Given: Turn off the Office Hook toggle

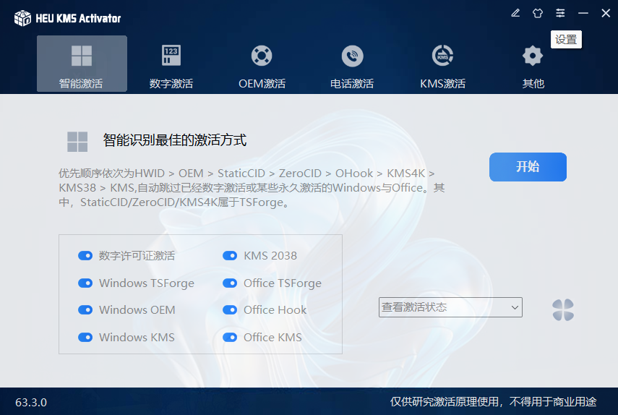Looking at the screenshot, I should point(230,310).
